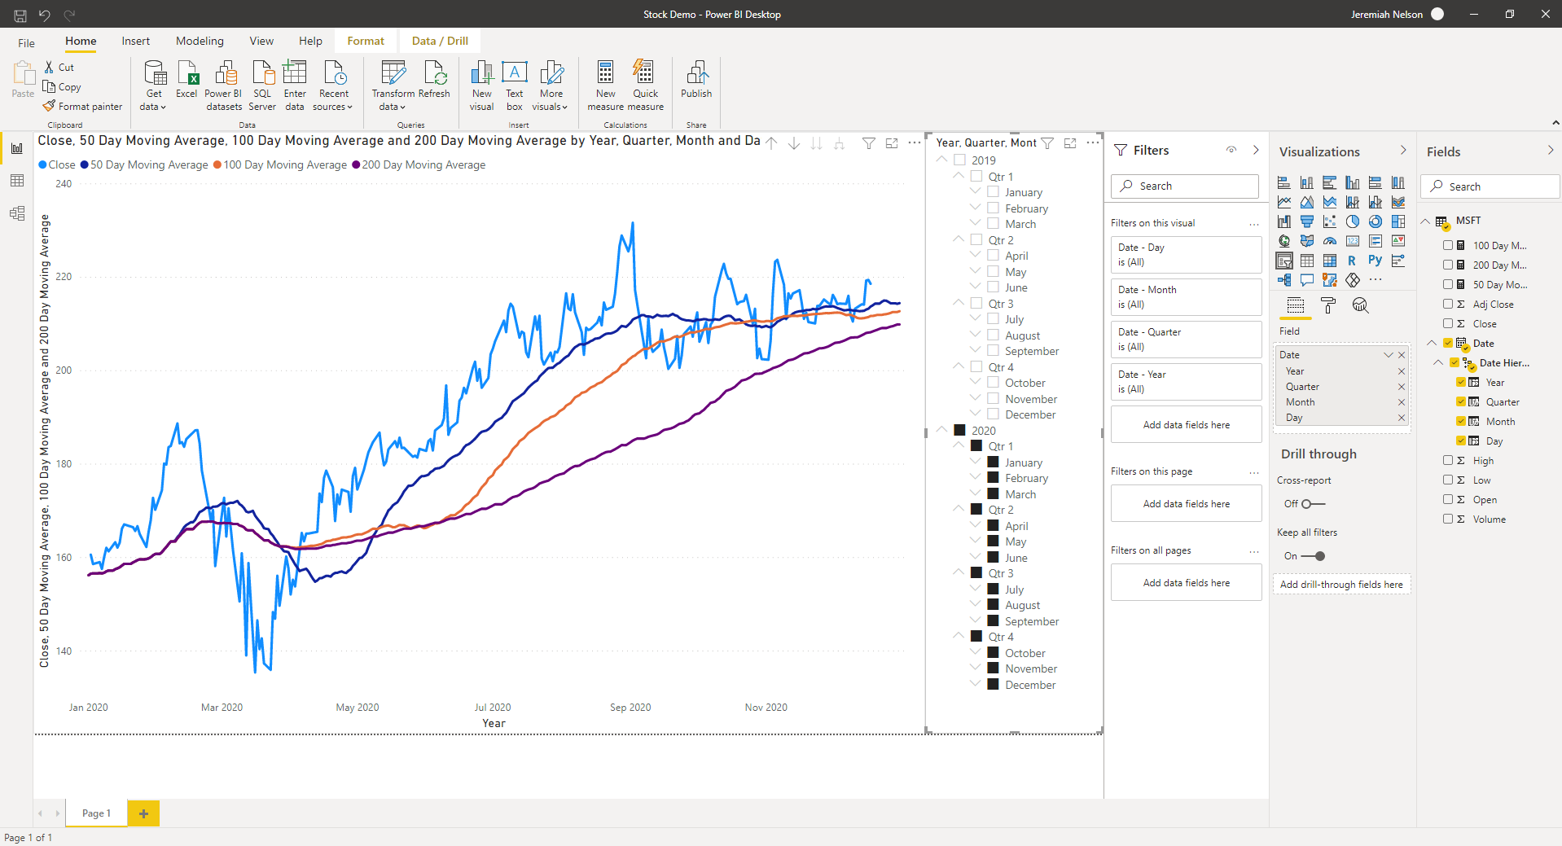Insert a Text box
This screenshot has height=846, width=1562.
[x=515, y=85]
